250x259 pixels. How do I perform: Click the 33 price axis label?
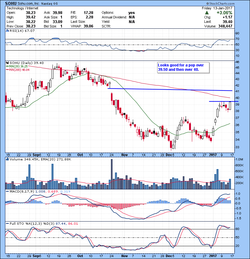click(x=237, y=147)
